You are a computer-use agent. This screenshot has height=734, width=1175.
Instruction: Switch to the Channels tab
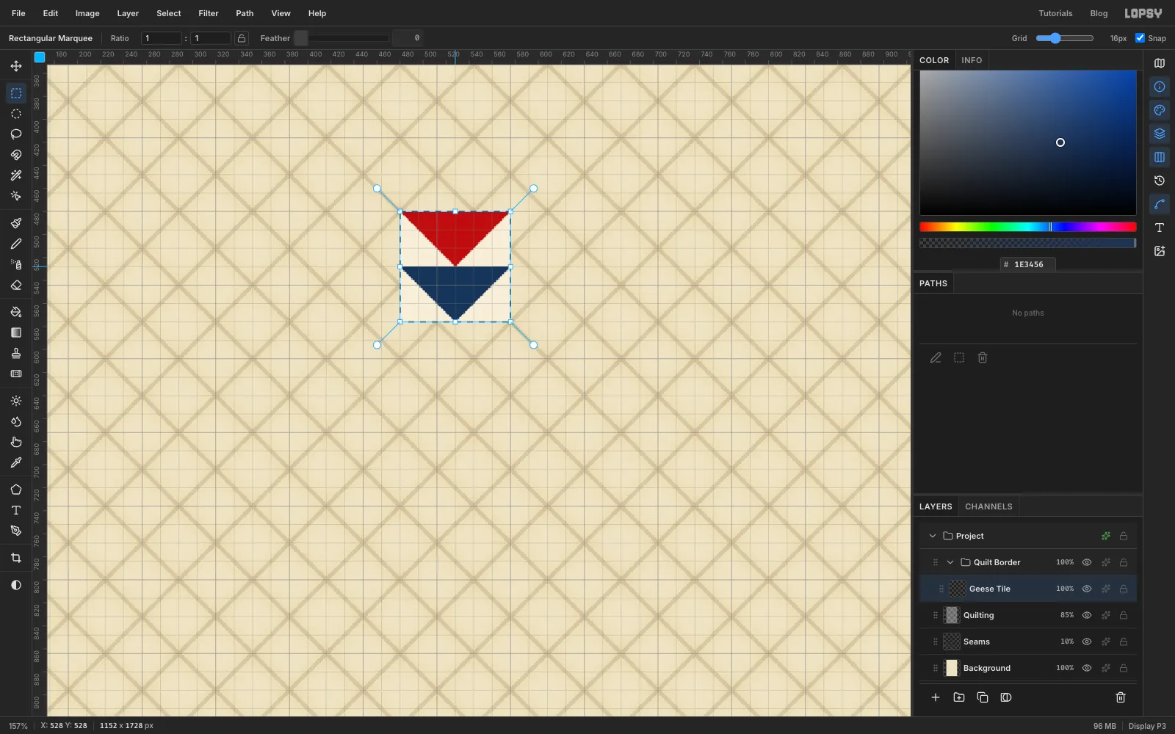tap(988, 506)
